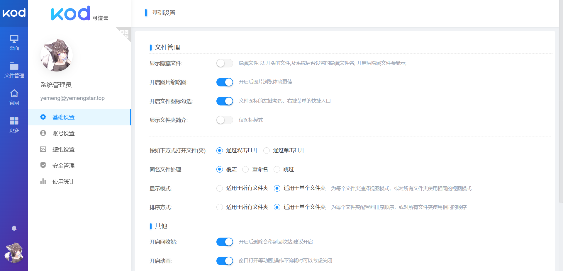The width and height of the screenshot is (563, 271).
Task: Click the large profile avatar picture
Action: click(57, 55)
